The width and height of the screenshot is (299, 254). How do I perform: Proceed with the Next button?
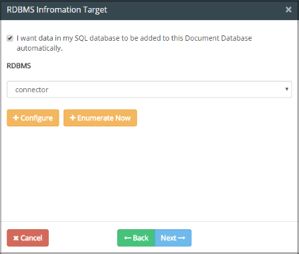[173, 238]
